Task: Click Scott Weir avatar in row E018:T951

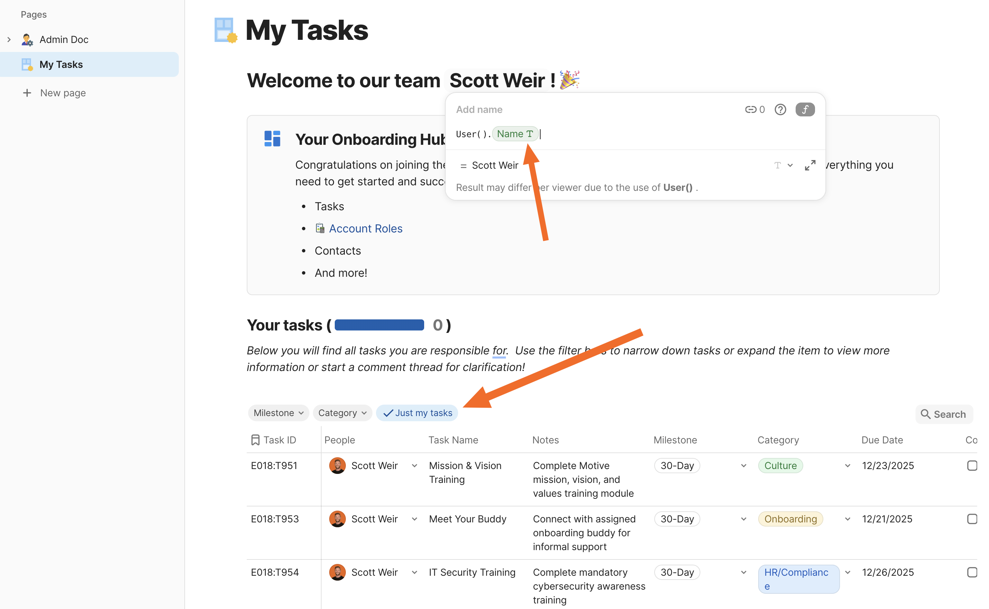Action: point(337,466)
